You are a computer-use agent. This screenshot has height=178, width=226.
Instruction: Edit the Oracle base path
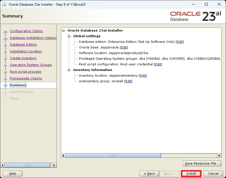tap(124, 47)
